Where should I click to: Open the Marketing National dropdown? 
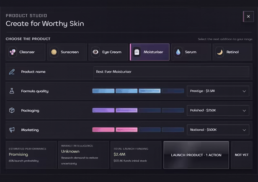(218, 130)
